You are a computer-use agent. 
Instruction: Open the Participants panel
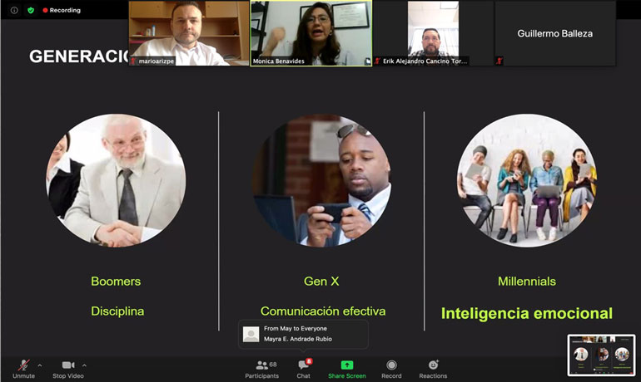262,369
